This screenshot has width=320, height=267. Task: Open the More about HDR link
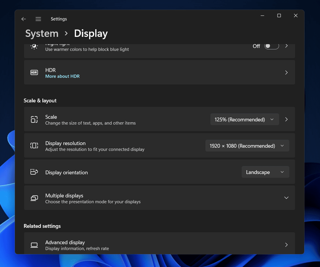click(63, 76)
